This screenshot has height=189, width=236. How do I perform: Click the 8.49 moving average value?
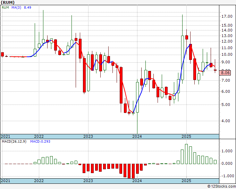tap(27, 7)
